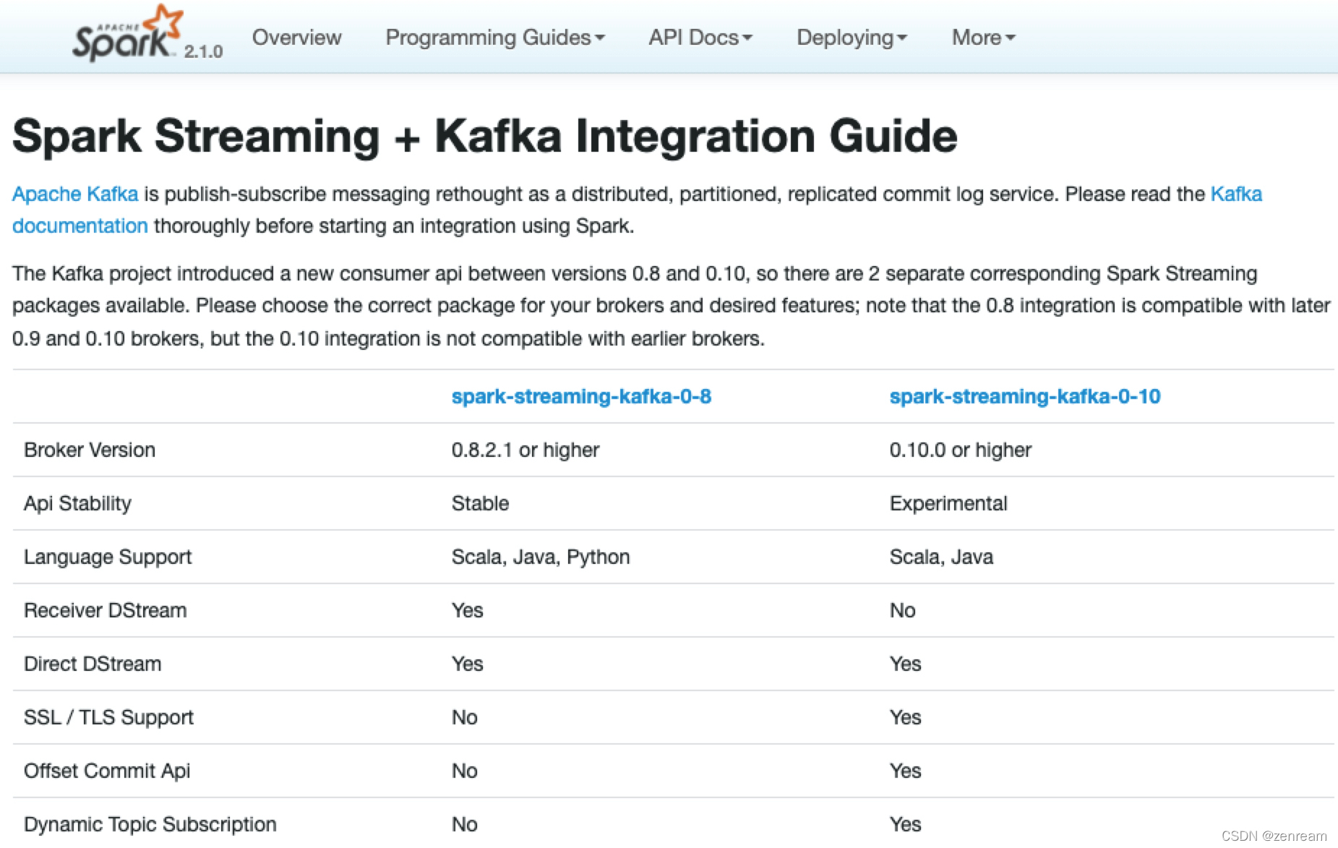This screenshot has height=848, width=1338.
Task: Click the Apache Spark logo
Action: tap(126, 35)
